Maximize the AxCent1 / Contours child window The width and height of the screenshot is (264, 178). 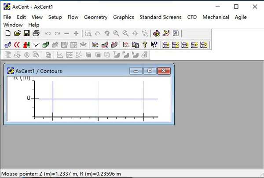click(x=150, y=70)
